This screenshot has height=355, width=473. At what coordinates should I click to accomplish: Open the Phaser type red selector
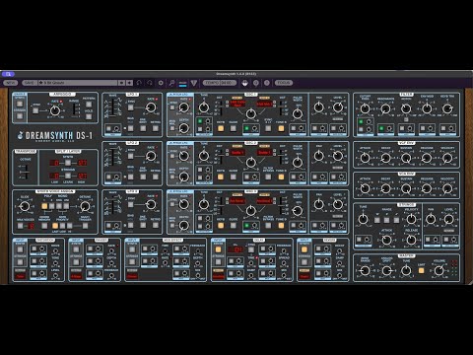76,276
